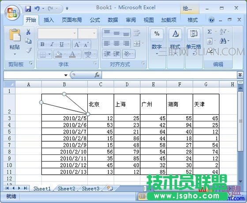
Task: Select the Format Painter brush icon
Action: click(x=29, y=50)
